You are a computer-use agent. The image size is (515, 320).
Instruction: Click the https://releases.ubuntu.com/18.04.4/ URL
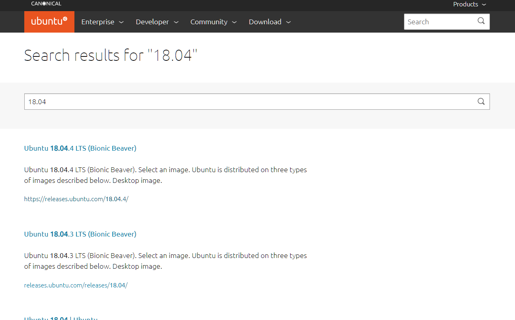pyautogui.click(x=76, y=199)
